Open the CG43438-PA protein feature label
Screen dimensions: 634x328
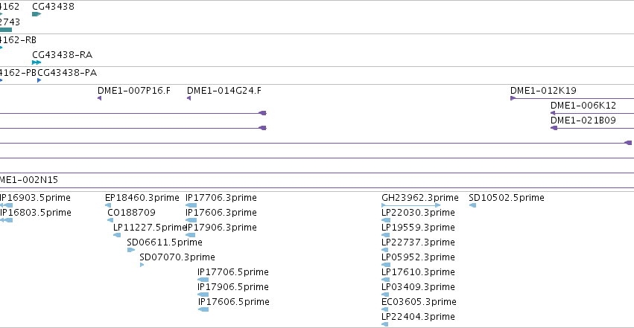coord(67,73)
